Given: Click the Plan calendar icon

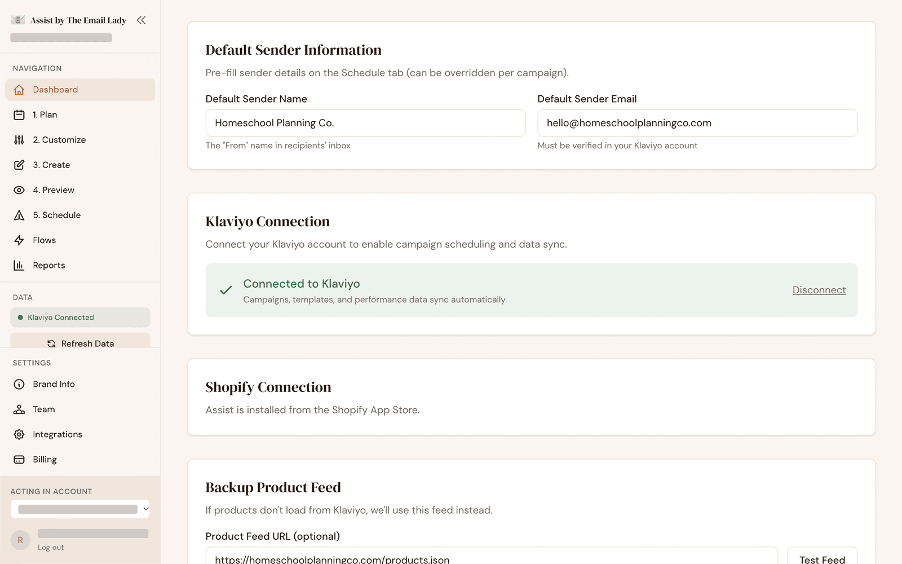Looking at the screenshot, I should tap(19, 115).
